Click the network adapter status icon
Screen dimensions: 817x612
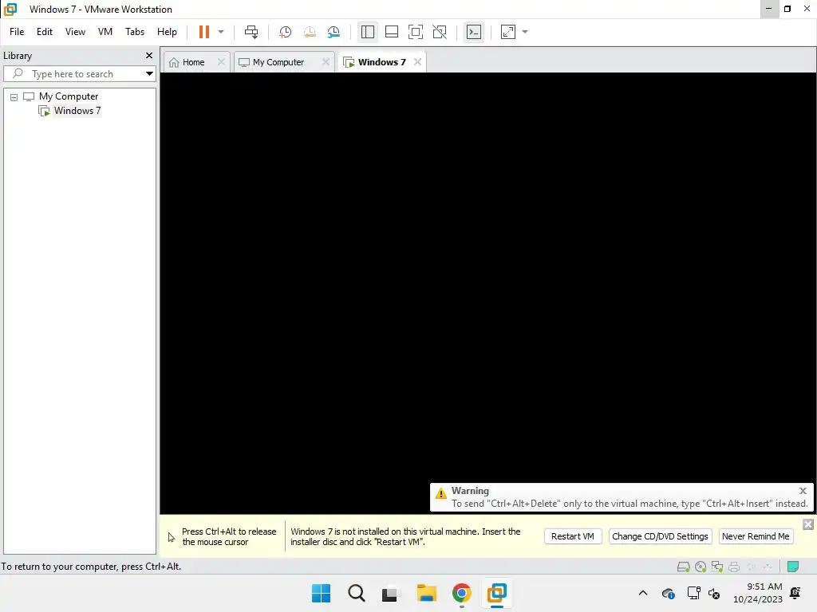(717, 567)
